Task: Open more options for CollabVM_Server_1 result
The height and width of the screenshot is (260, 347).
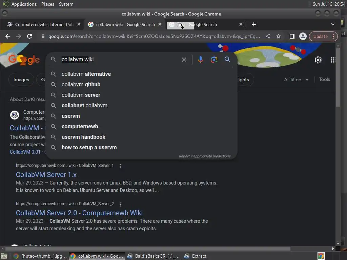Action: pyautogui.click(x=120, y=166)
